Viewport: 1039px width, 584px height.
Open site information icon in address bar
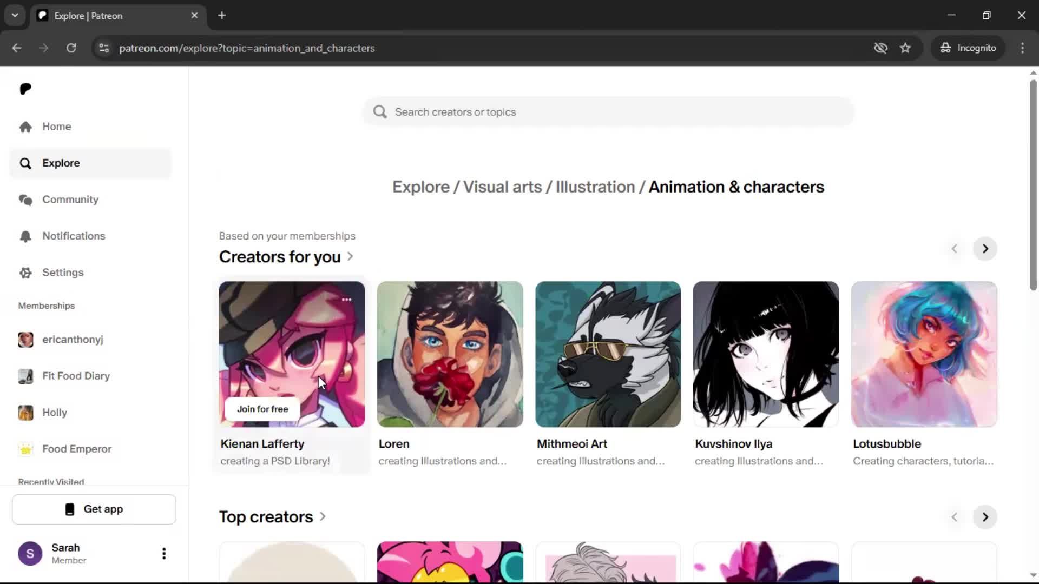click(x=104, y=48)
